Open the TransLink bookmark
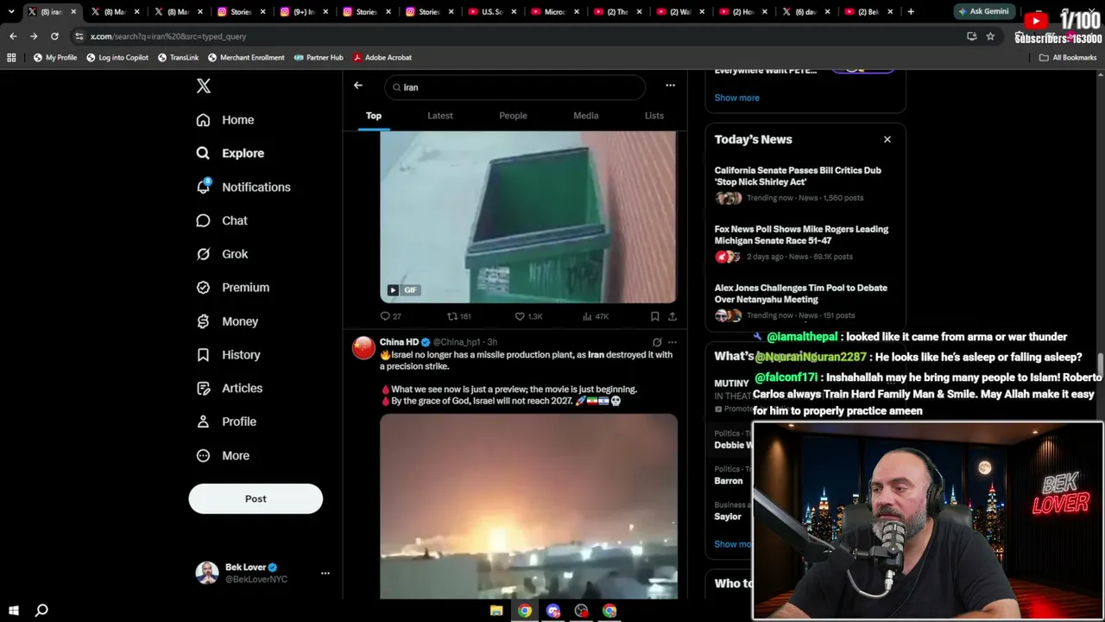The width and height of the screenshot is (1105, 622). click(x=178, y=58)
